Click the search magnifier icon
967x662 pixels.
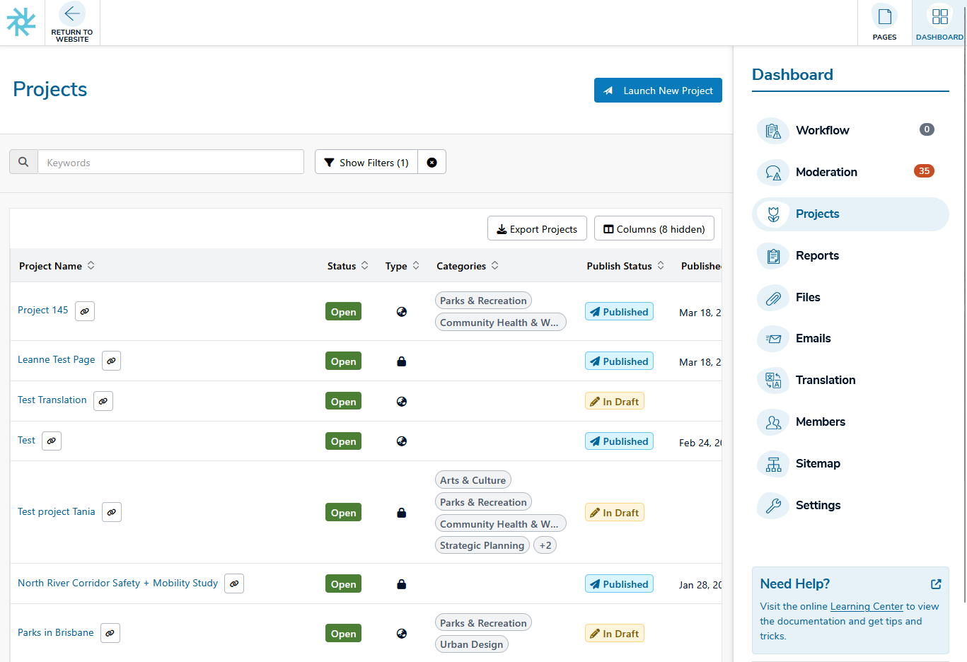click(x=23, y=162)
